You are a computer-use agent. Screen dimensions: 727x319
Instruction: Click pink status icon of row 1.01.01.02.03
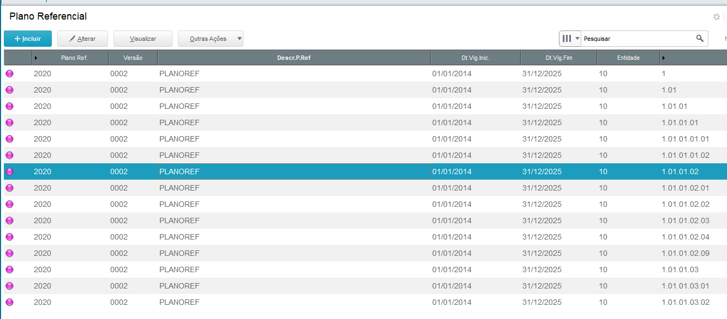9,220
